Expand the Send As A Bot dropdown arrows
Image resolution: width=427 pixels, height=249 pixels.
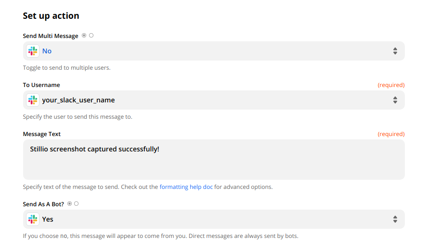(395, 219)
